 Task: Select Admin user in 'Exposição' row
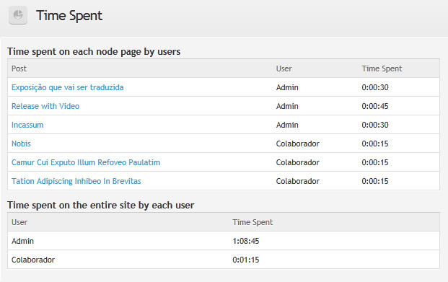pyautogui.click(x=287, y=87)
